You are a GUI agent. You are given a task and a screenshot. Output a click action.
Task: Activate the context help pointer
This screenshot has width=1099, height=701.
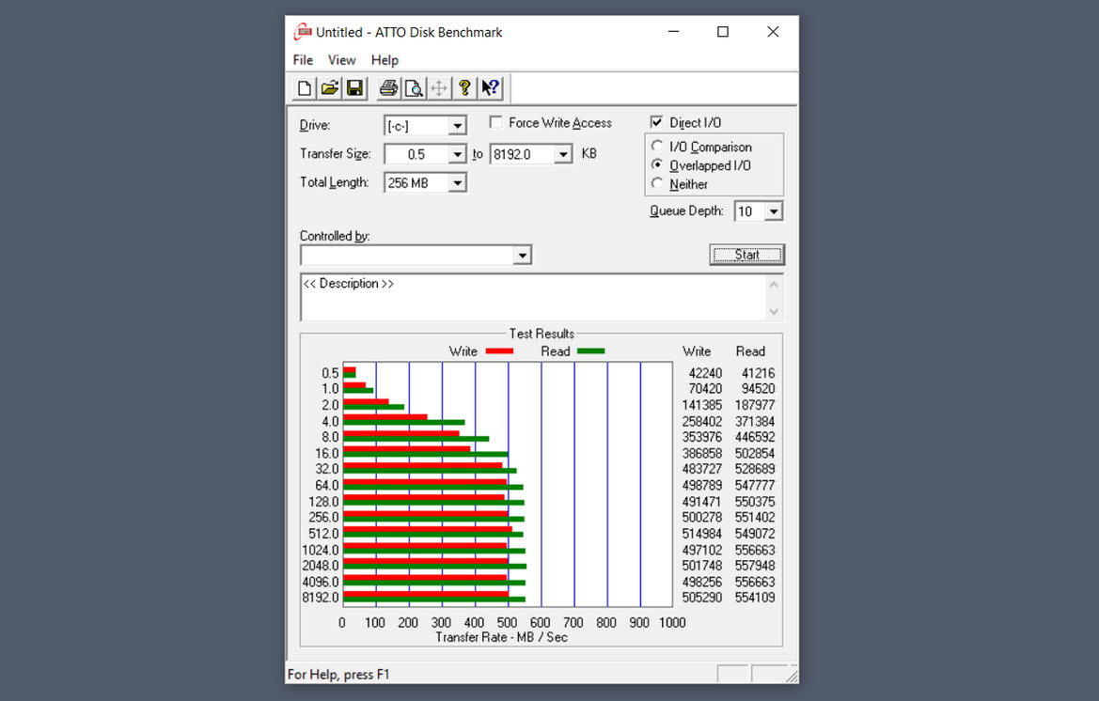[490, 88]
